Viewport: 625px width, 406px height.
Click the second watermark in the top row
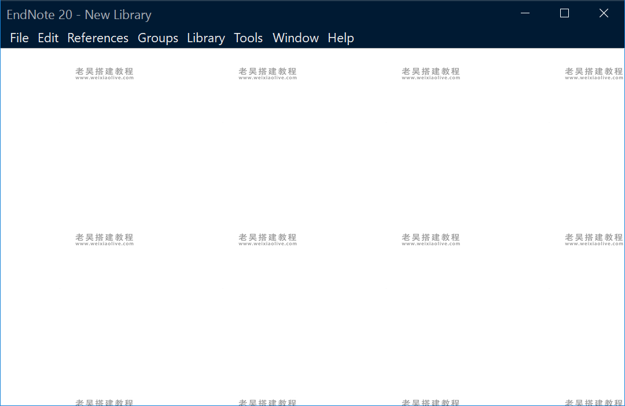pos(267,73)
